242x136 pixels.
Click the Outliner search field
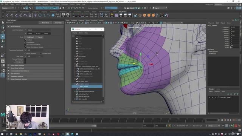89,36
